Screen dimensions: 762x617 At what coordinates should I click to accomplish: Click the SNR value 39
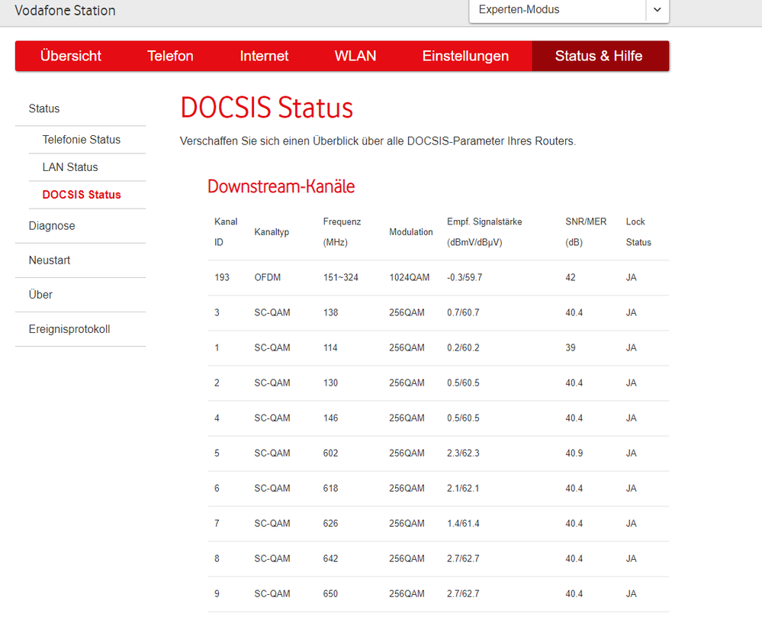click(x=571, y=348)
